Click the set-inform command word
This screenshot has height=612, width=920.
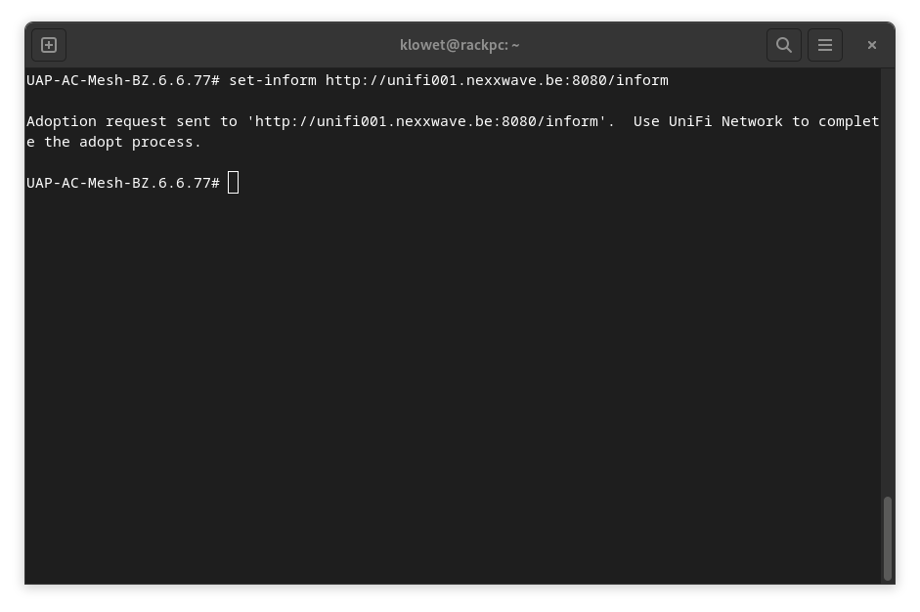click(273, 80)
